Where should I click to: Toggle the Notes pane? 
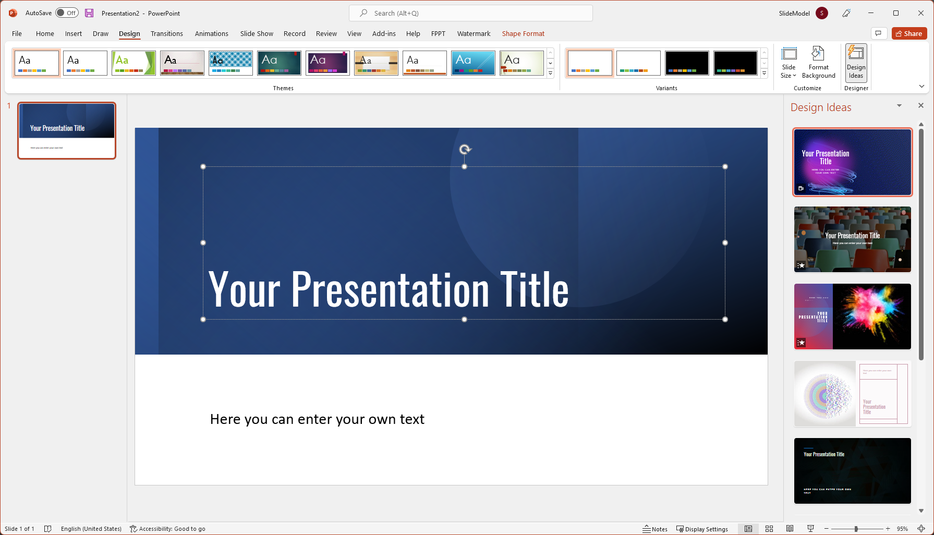pos(656,528)
